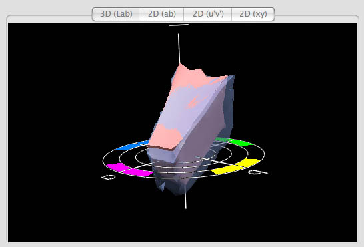Image resolution: width=364 pixels, height=247 pixels.
Task: Show the 2D (xy) view tab
Action: [x=253, y=14]
